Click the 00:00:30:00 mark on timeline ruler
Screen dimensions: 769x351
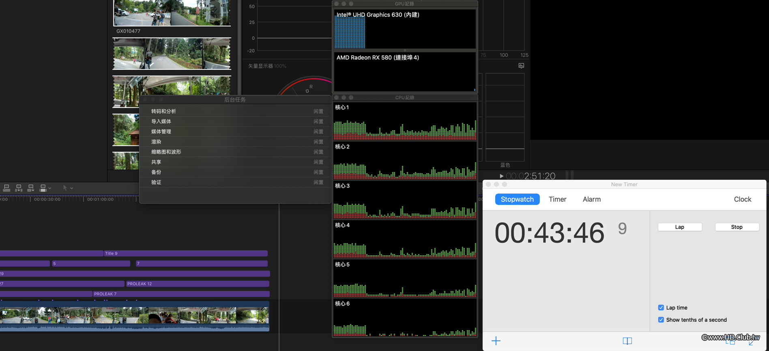click(x=47, y=199)
